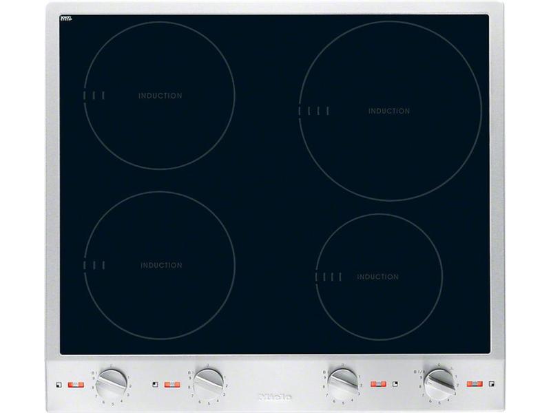Tap pan-size tick marks in front left zone

click(x=94, y=265)
